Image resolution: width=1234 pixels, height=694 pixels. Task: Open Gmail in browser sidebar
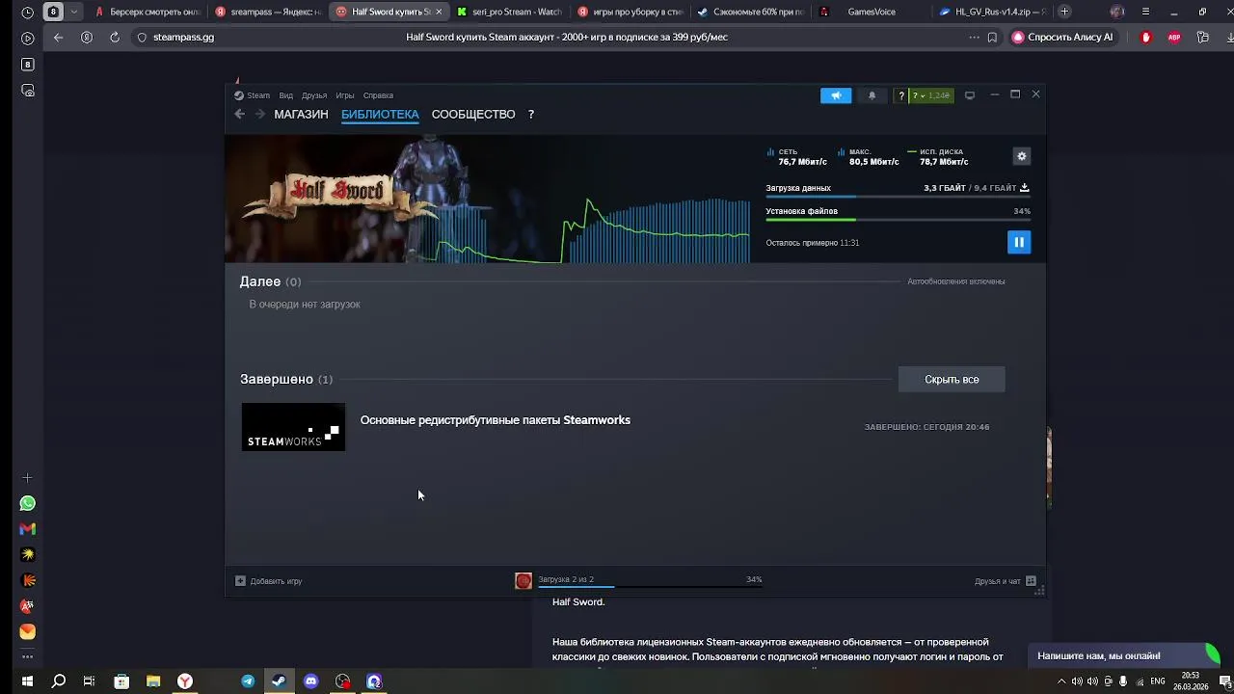pyautogui.click(x=28, y=529)
